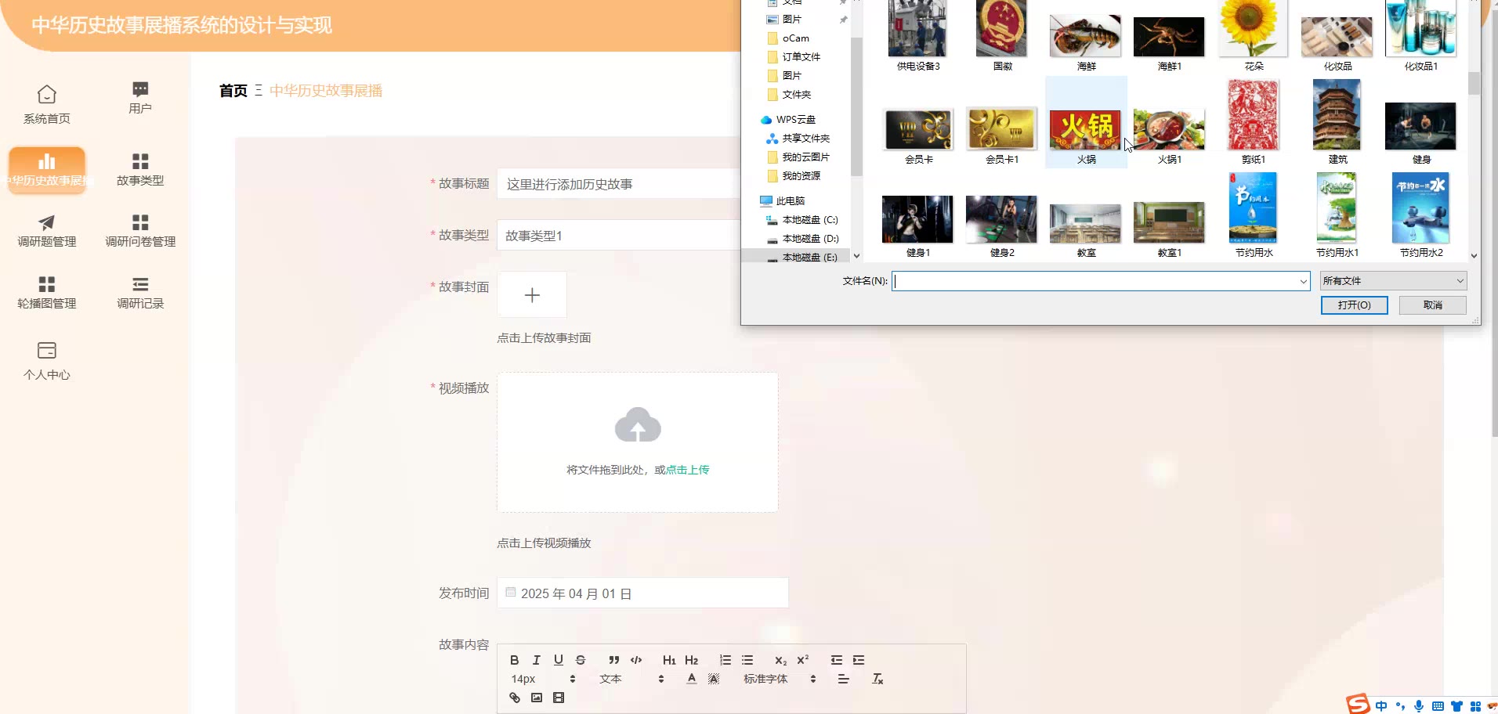
Task: Select the 节约用水2 image file
Action: (1421, 215)
